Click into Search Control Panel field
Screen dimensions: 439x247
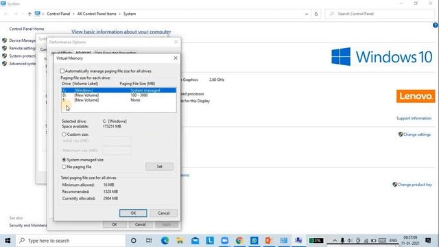point(380,14)
